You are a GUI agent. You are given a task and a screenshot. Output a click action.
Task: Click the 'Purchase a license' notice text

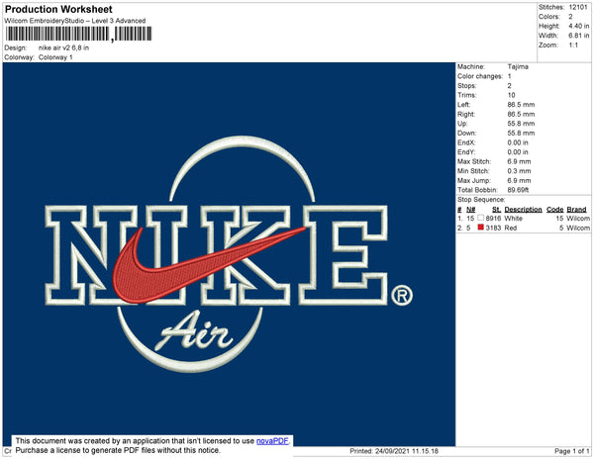tap(118, 450)
